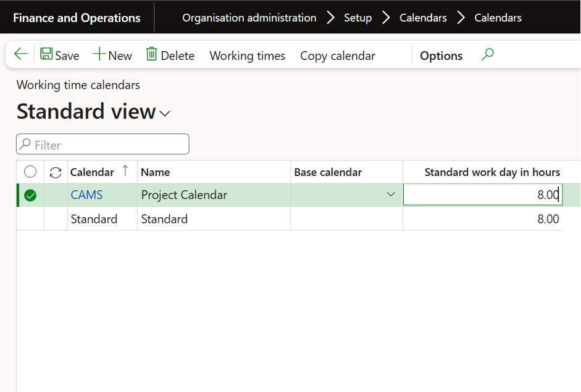Image resolution: width=581 pixels, height=392 pixels.
Task: Open the Base calendar dropdown for CAMS
Action: pyautogui.click(x=390, y=194)
